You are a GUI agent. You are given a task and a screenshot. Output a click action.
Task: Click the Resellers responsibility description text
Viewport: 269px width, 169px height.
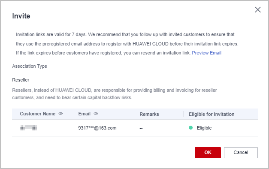115,94
